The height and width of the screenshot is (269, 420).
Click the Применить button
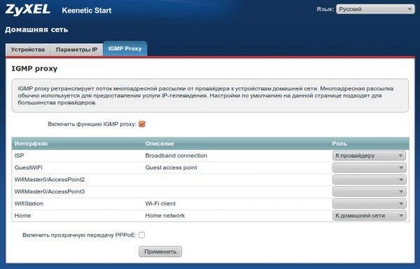(160, 251)
